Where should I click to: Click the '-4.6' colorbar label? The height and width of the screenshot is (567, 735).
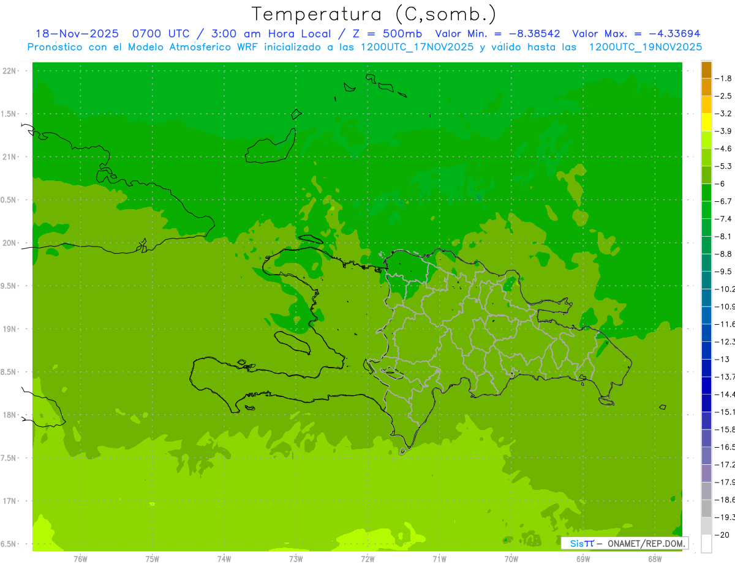coord(723,149)
